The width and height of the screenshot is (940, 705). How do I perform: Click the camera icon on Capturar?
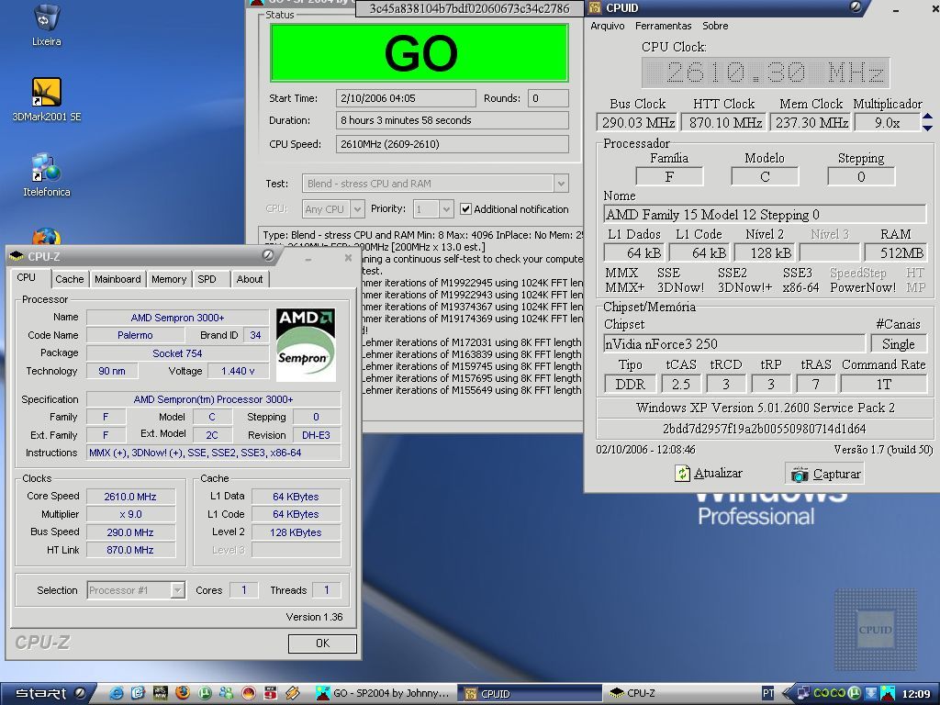pos(800,475)
